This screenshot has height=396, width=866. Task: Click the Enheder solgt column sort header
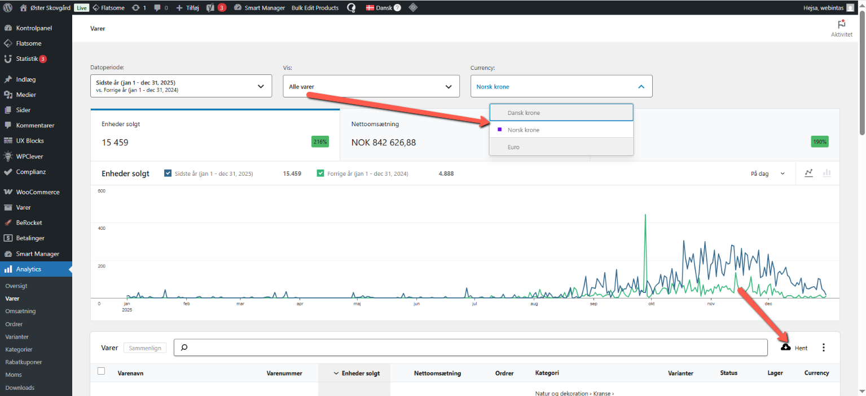(356, 373)
